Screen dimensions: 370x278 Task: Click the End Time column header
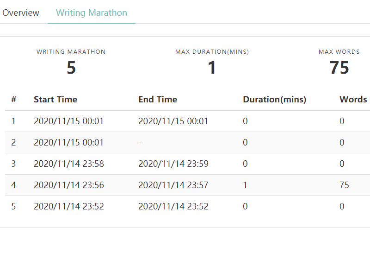click(158, 99)
